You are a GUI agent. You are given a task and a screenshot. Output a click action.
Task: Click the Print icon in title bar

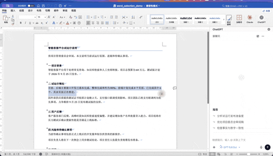60,6
